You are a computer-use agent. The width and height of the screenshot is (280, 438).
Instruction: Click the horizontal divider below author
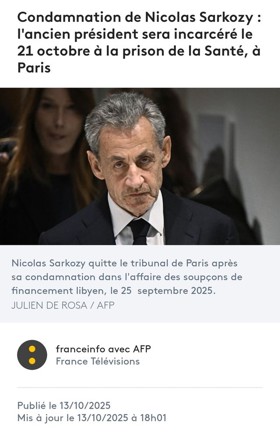[x=140, y=388]
